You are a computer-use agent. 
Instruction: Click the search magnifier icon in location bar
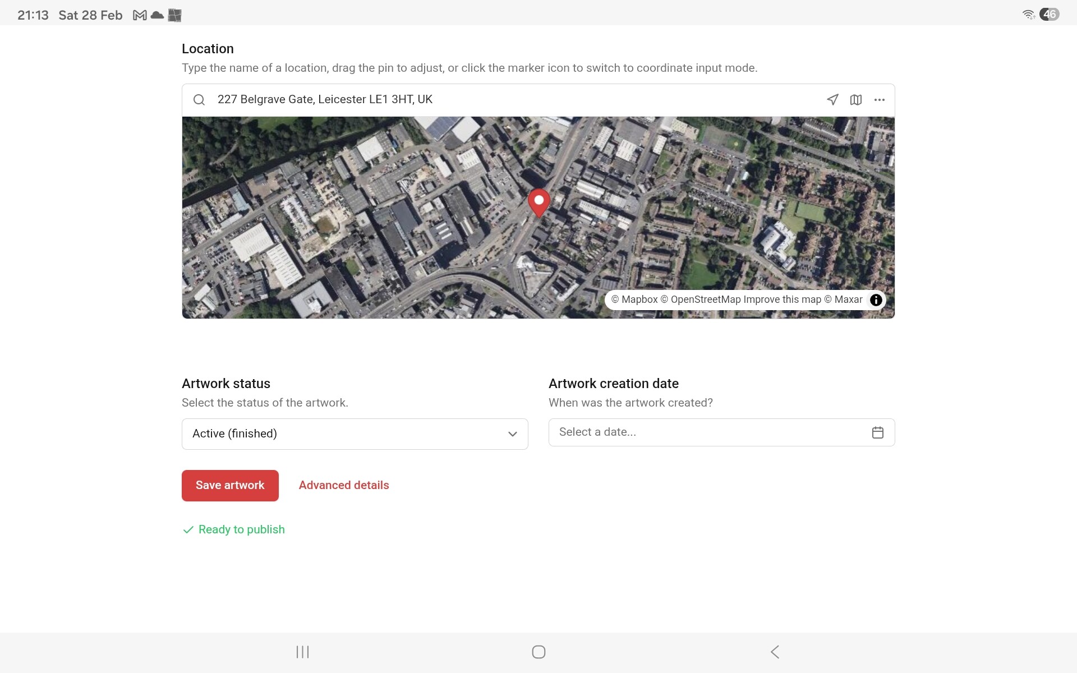coord(199,100)
